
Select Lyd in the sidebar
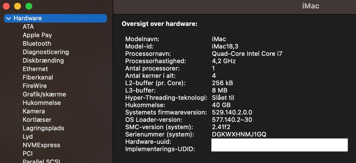click(x=28, y=137)
